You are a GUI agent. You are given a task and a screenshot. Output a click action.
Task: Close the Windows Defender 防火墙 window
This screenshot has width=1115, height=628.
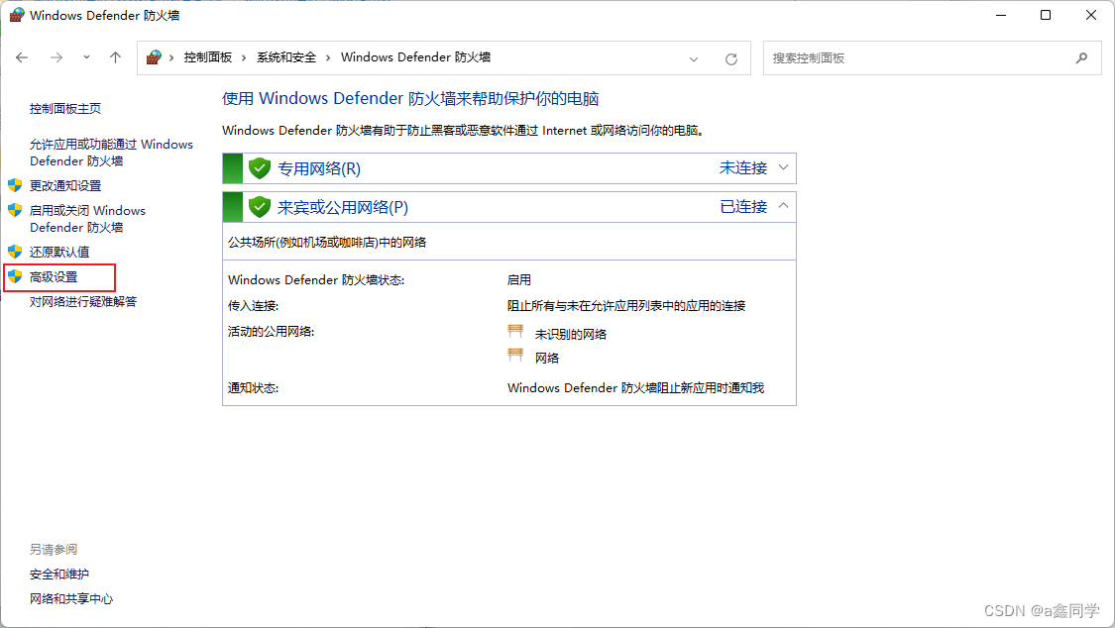1091,15
